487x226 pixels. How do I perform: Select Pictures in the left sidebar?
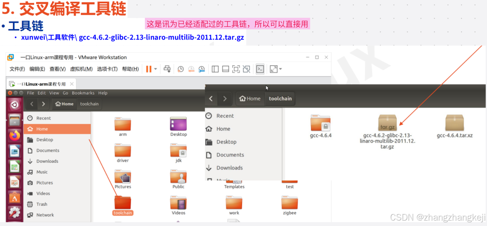pyautogui.click(x=57, y=182)
